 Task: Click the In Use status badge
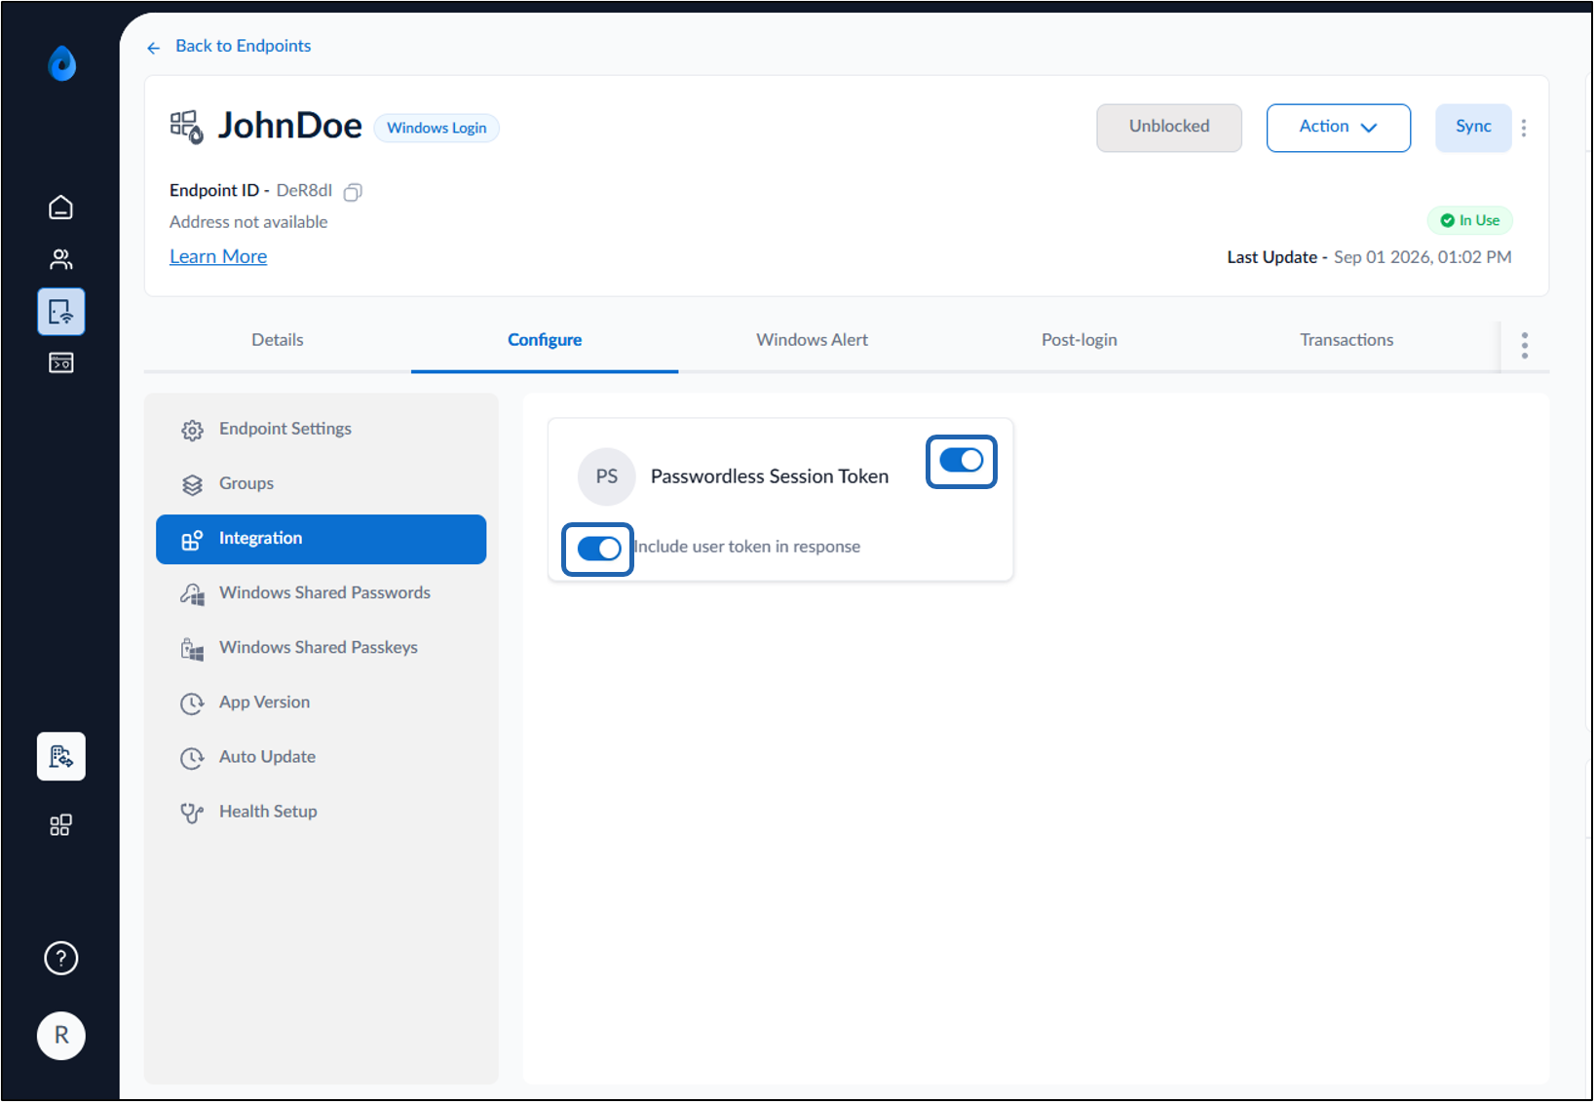[x=1470, y=220]
